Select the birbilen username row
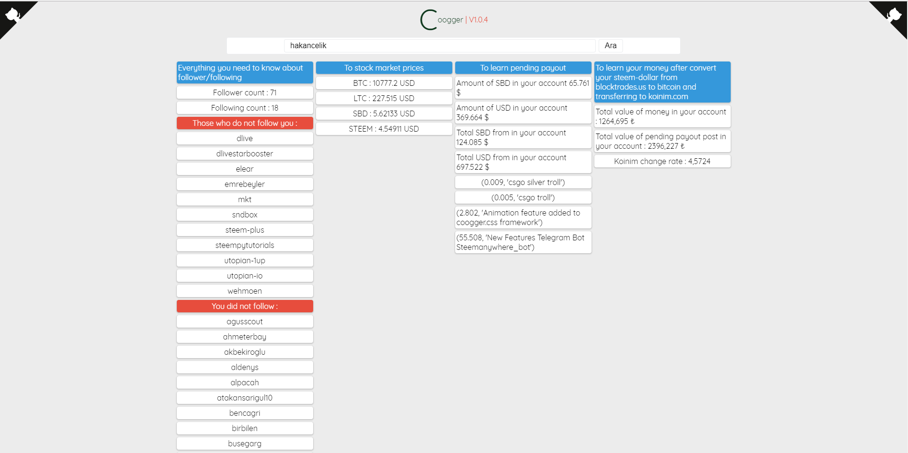The height and width of the screenshot is (453, 908). (x=245, y=428)
